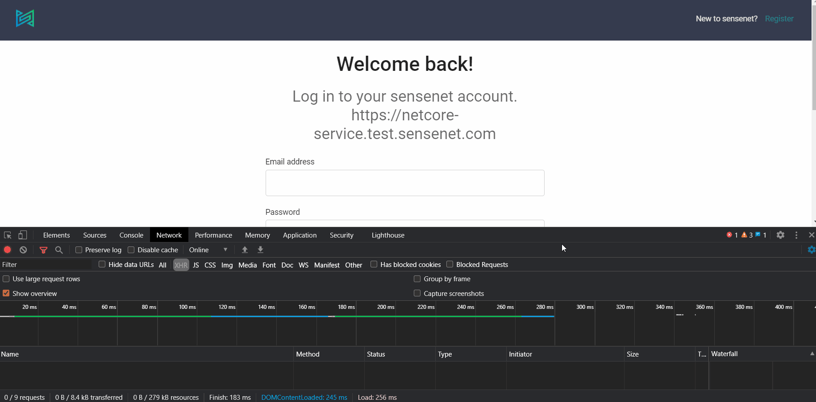
Task: Enable the Preserve log checkbox
Action: [x=79, y=250]
